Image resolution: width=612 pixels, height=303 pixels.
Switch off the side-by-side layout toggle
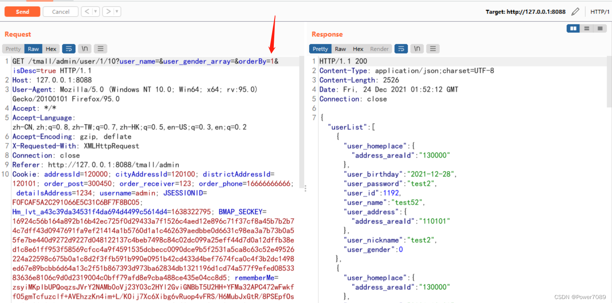pos(573,28)
